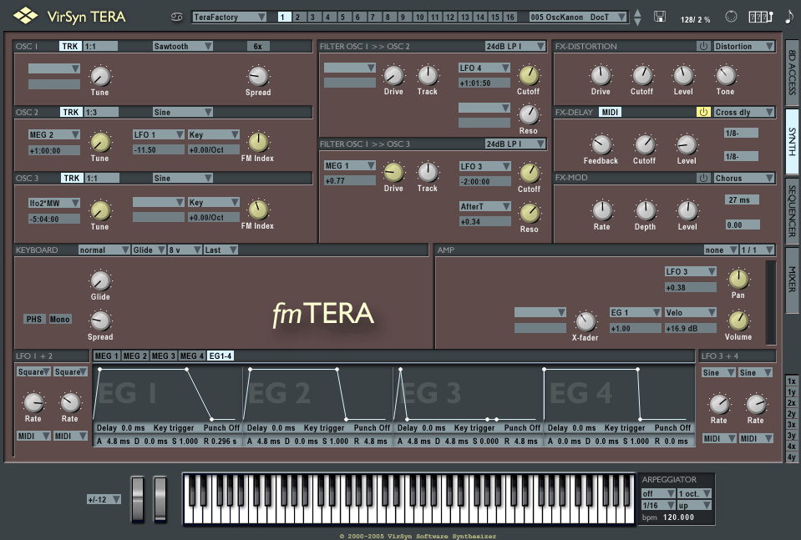Click the 4y zoom button
801x540 pixels.
791,457
